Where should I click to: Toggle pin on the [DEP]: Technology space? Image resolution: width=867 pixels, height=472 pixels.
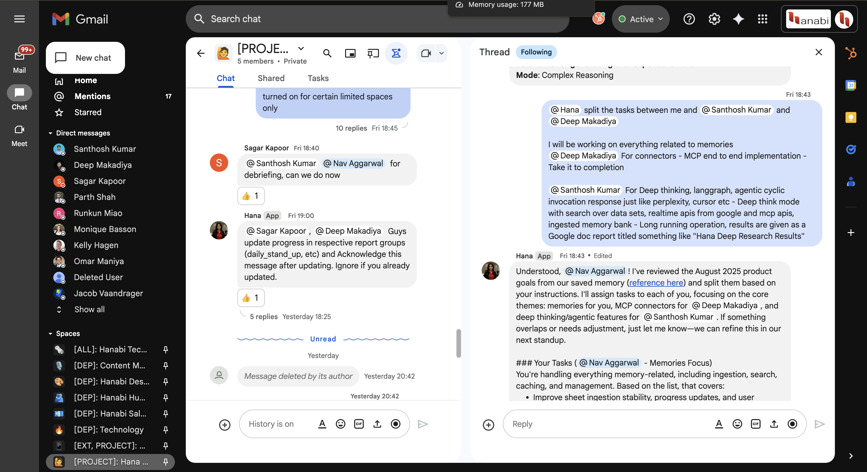point(166,429)
